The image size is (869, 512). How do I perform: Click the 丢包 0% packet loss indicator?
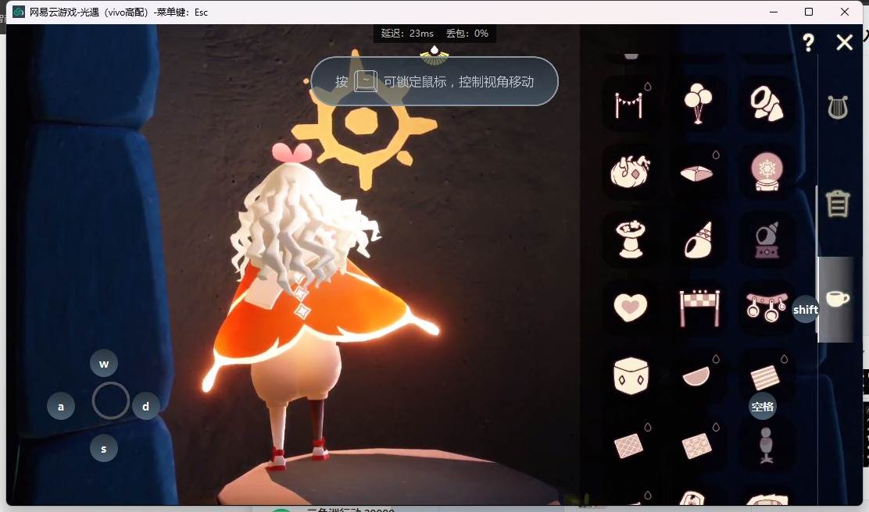pyautogui.click(x=467, y=34)
